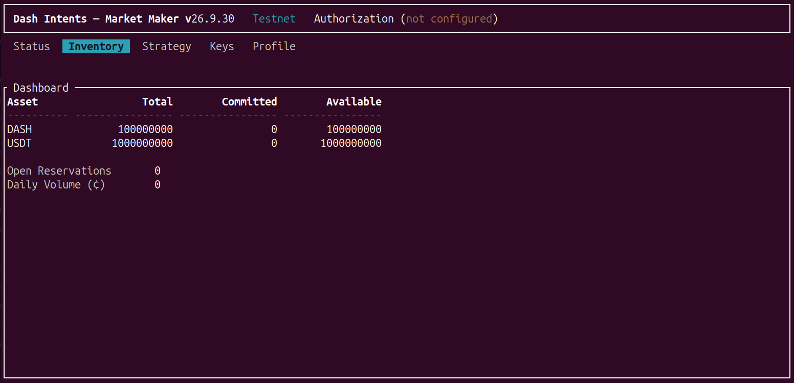The width and height of the screenshot is (794, 383).
Task: Click the Asset column header
Action: pos(23,102)
